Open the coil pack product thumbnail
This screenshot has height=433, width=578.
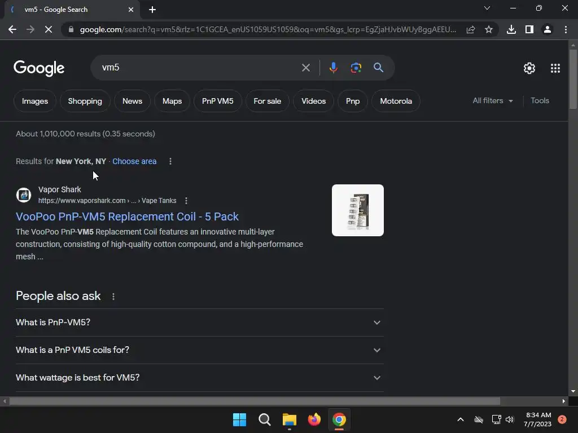[357, 210]
